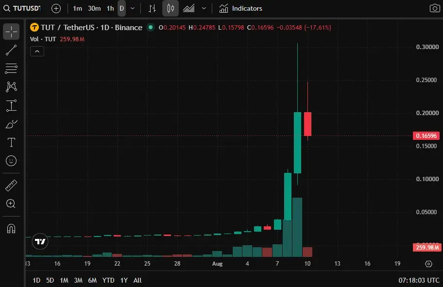Click the 0.30000 price axis label
This screenshot has height=287, width=443.
(427, 47)
